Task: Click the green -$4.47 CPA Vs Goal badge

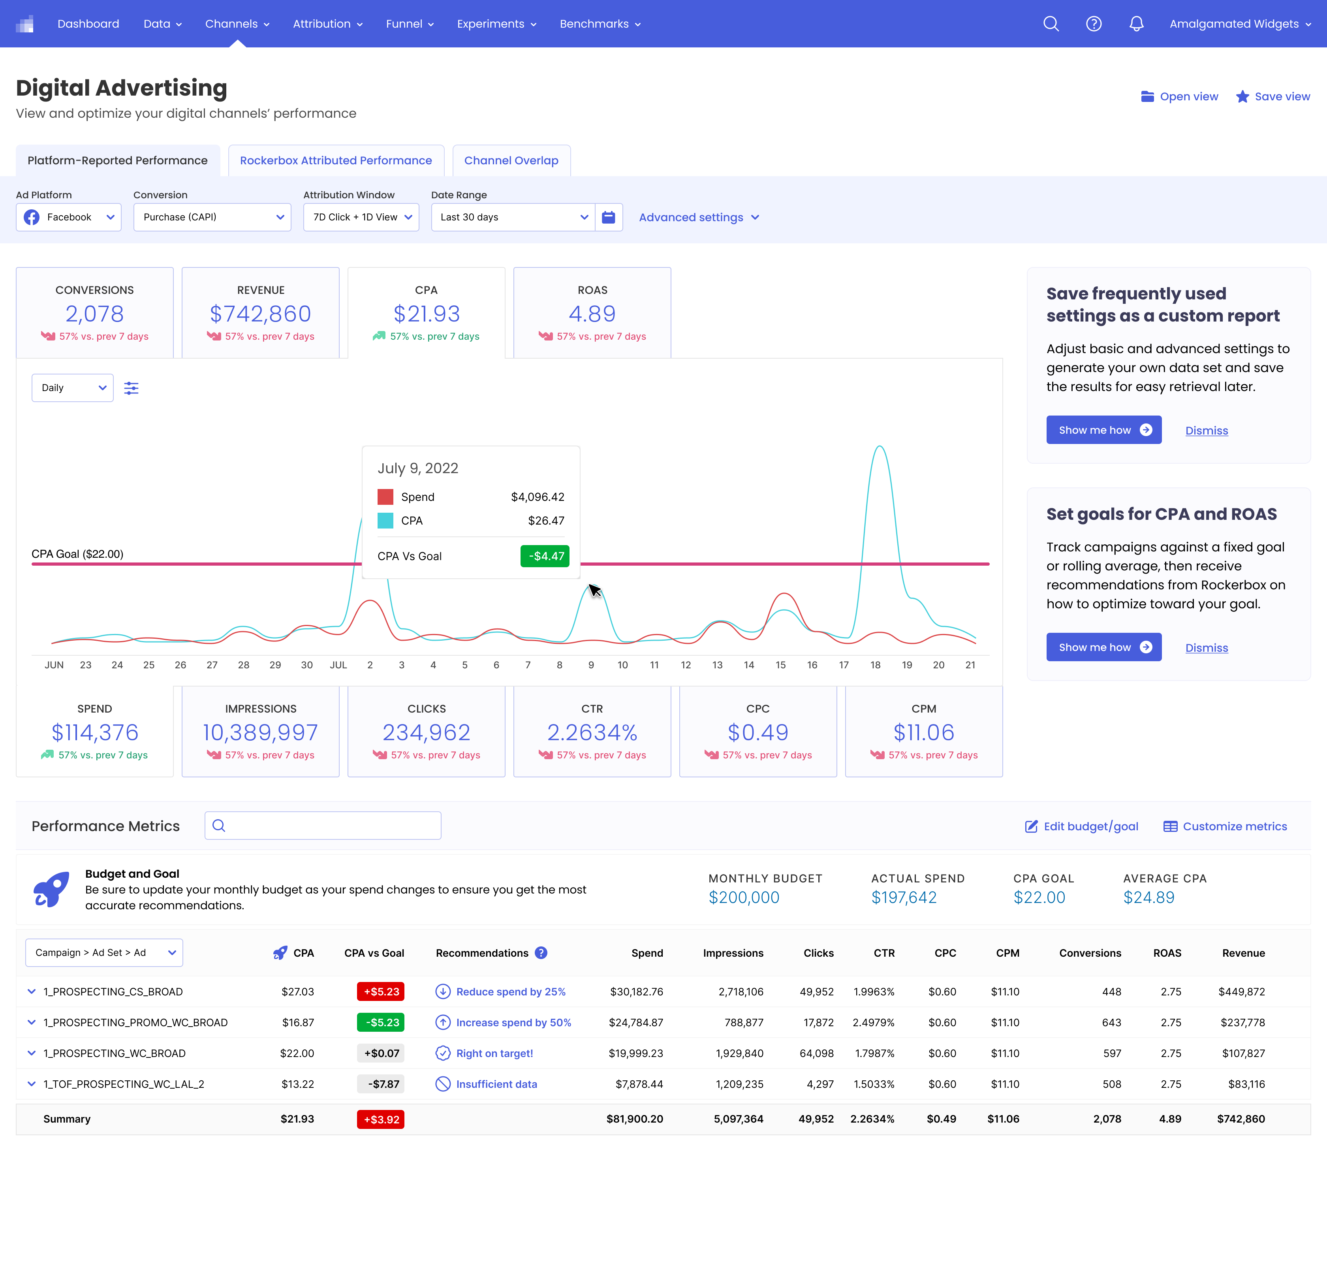Action: click(545, 556)
